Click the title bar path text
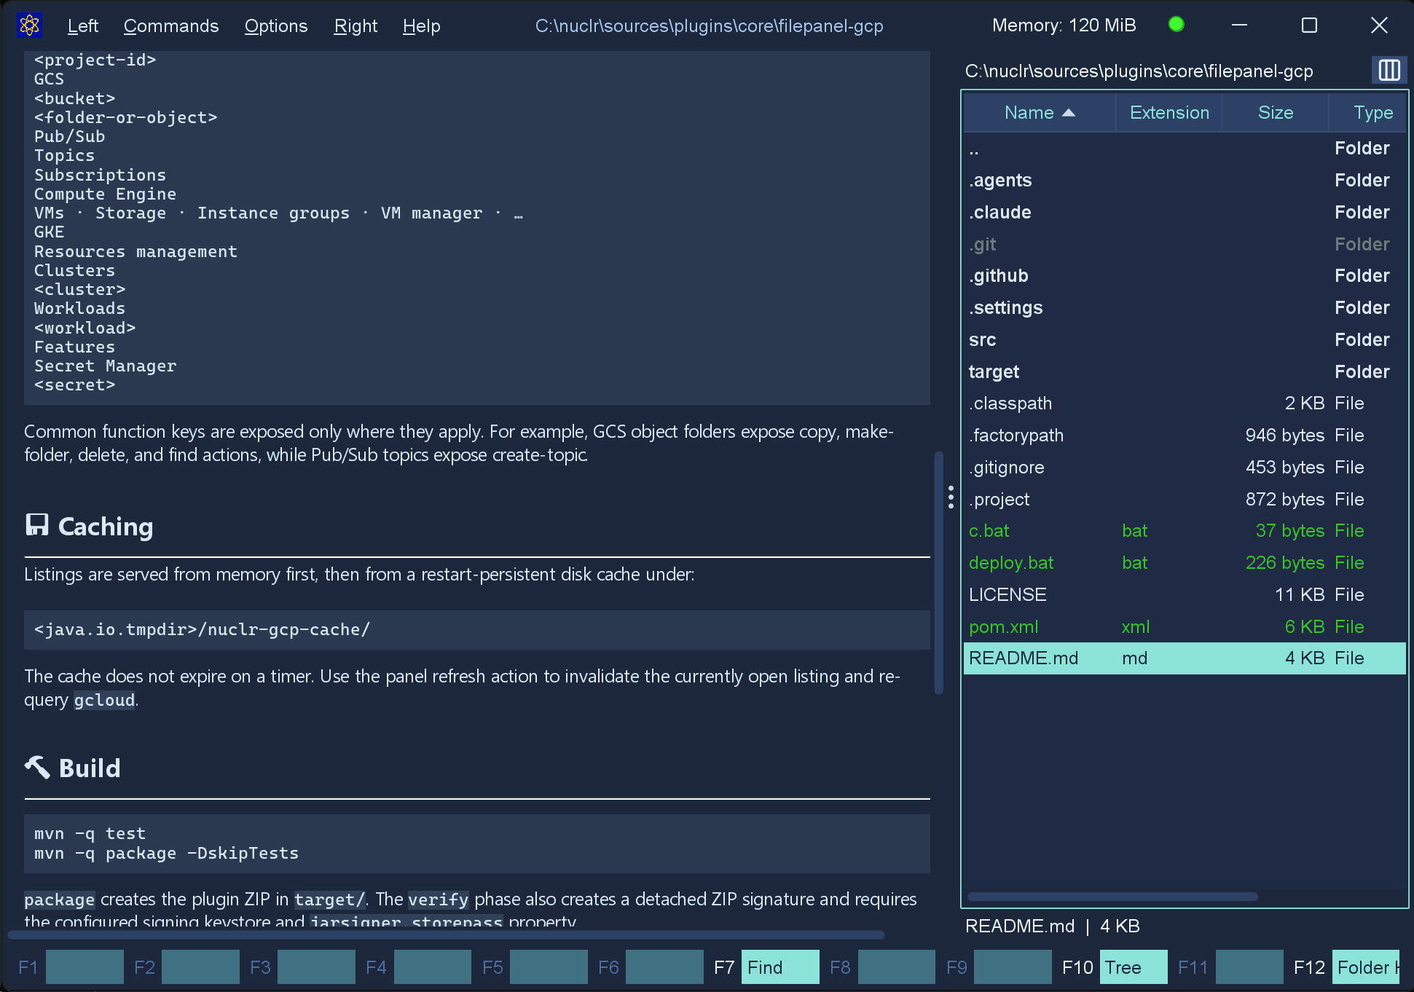The image size is (1414, 992). 709,26
